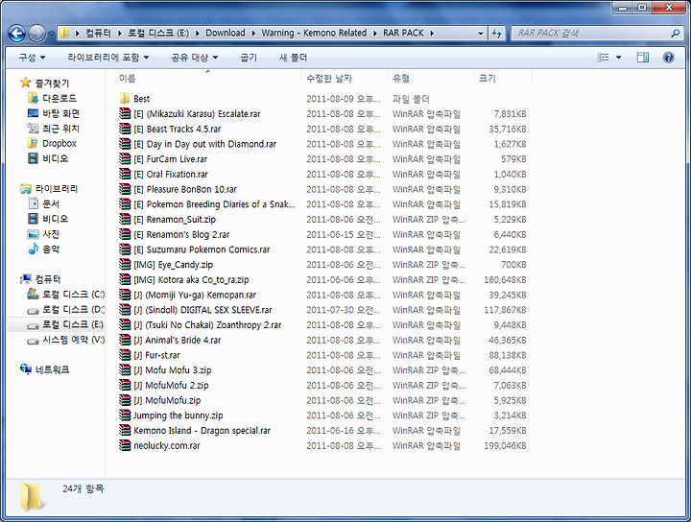Screen dimensions: 691x522
Task: Click icon of Renamon_Suit.zip
Action: click(125, 219)
